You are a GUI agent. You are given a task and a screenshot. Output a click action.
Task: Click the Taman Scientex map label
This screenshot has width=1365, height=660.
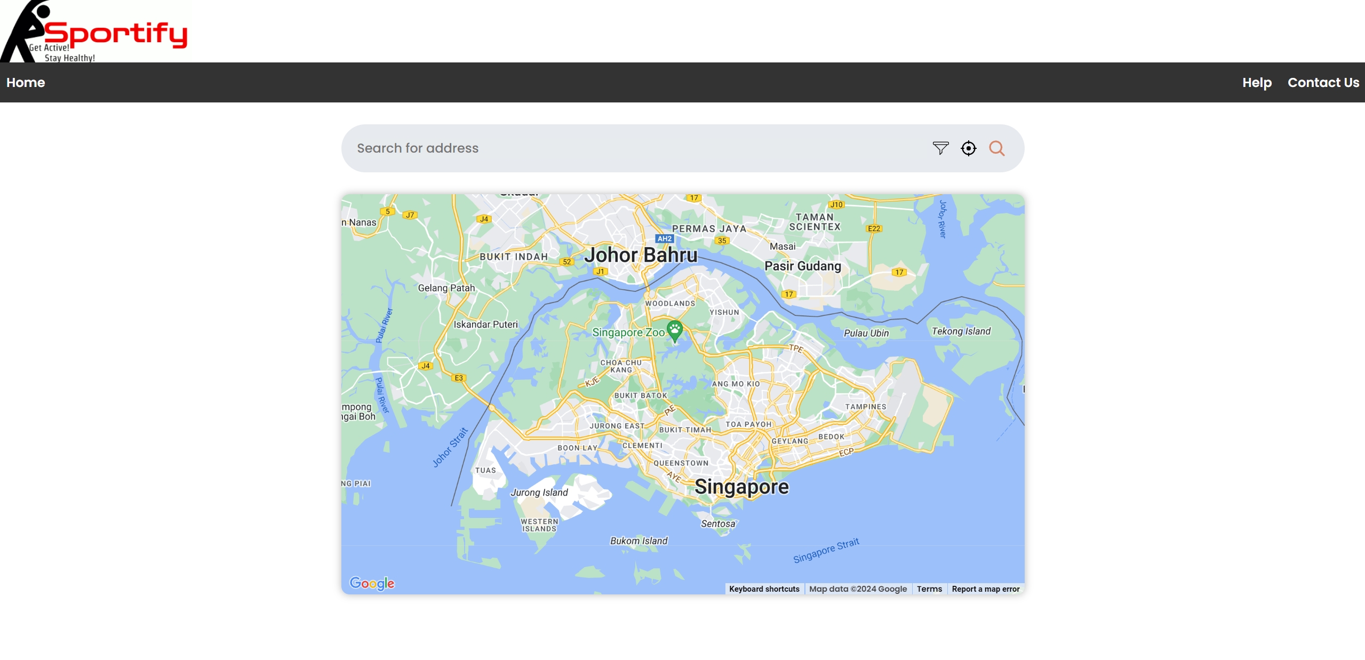point(815,222)
